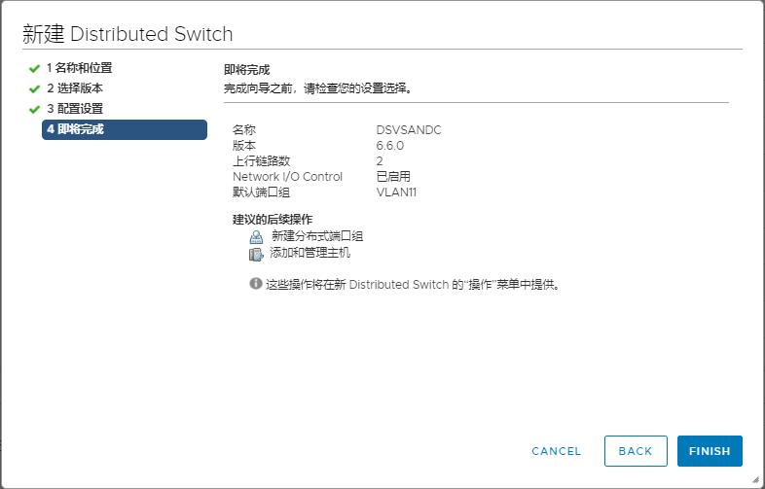Click the default port group value VLAN11
Screen dimensions: 765x489
[396, 192]
